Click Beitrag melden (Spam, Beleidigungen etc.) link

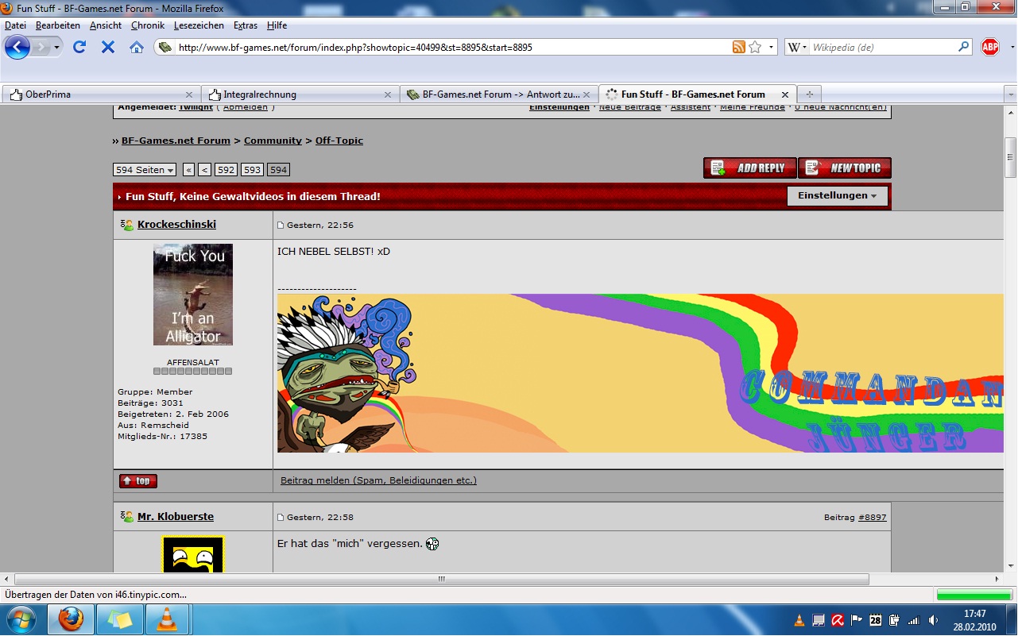pos(378,480)
